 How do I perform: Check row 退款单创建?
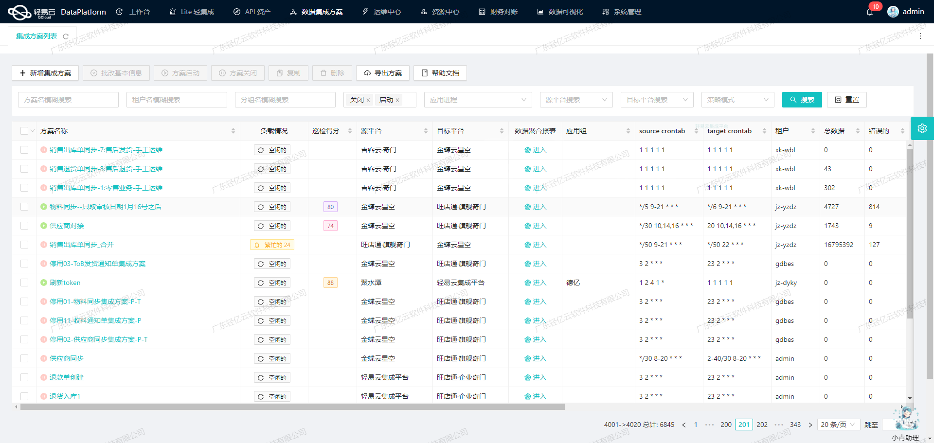click(24, 377)
